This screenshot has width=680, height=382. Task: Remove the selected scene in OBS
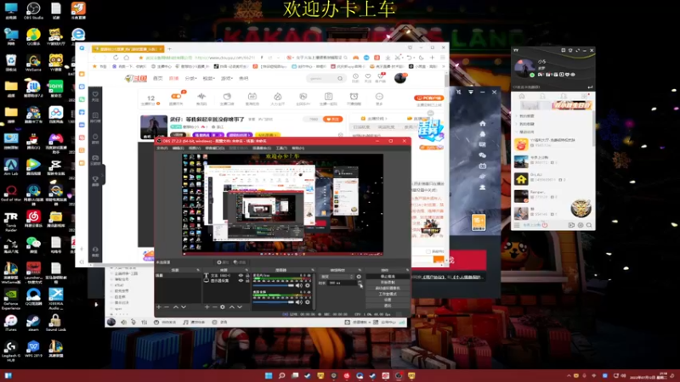pos(166,307)
